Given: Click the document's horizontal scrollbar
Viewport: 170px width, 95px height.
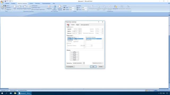Looking at the screenshot, I should [x=84, y=89].
